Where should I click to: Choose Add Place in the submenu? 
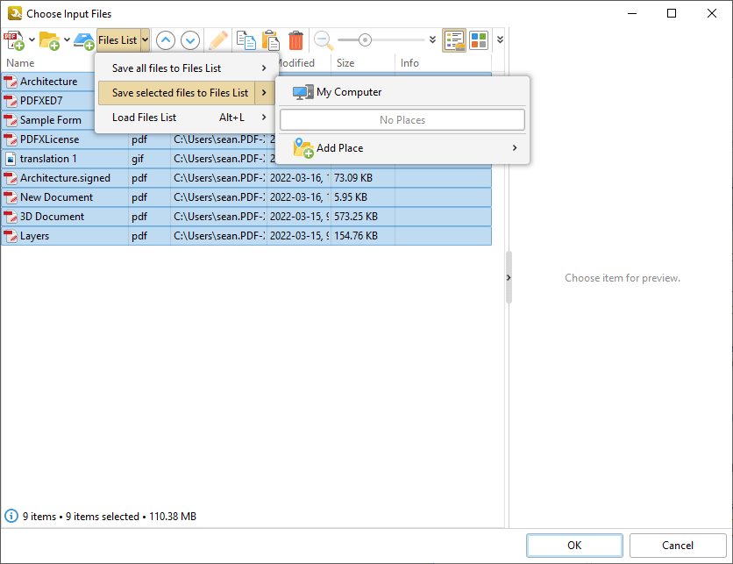coord(402,147)
